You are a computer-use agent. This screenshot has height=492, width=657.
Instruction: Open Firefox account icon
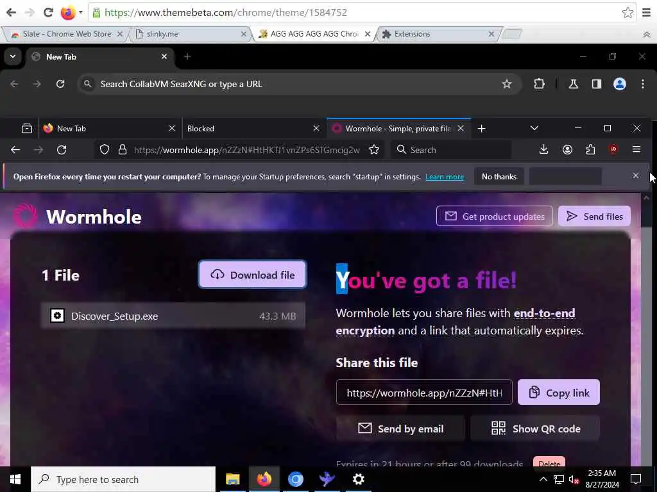567,150
